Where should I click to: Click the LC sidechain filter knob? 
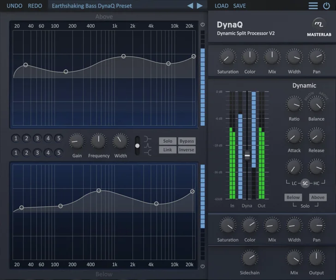tap(294, 167)
